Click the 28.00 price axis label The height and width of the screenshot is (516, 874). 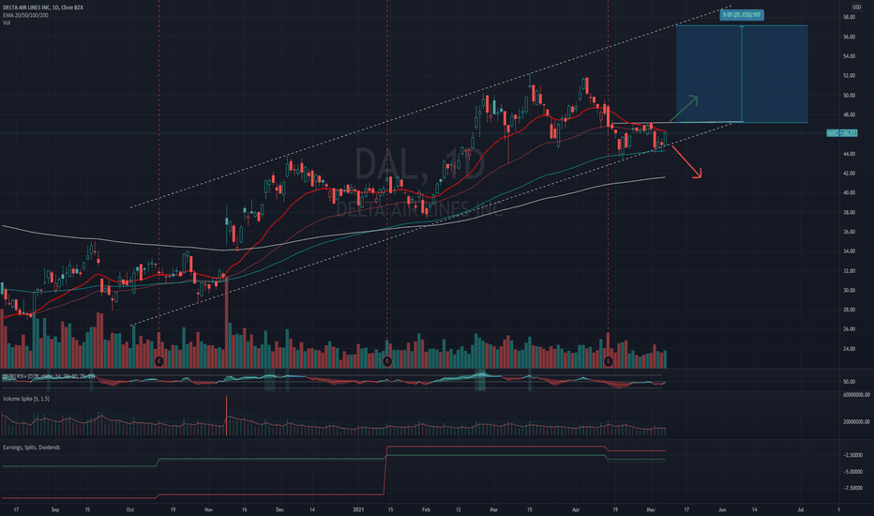(849, 311)
